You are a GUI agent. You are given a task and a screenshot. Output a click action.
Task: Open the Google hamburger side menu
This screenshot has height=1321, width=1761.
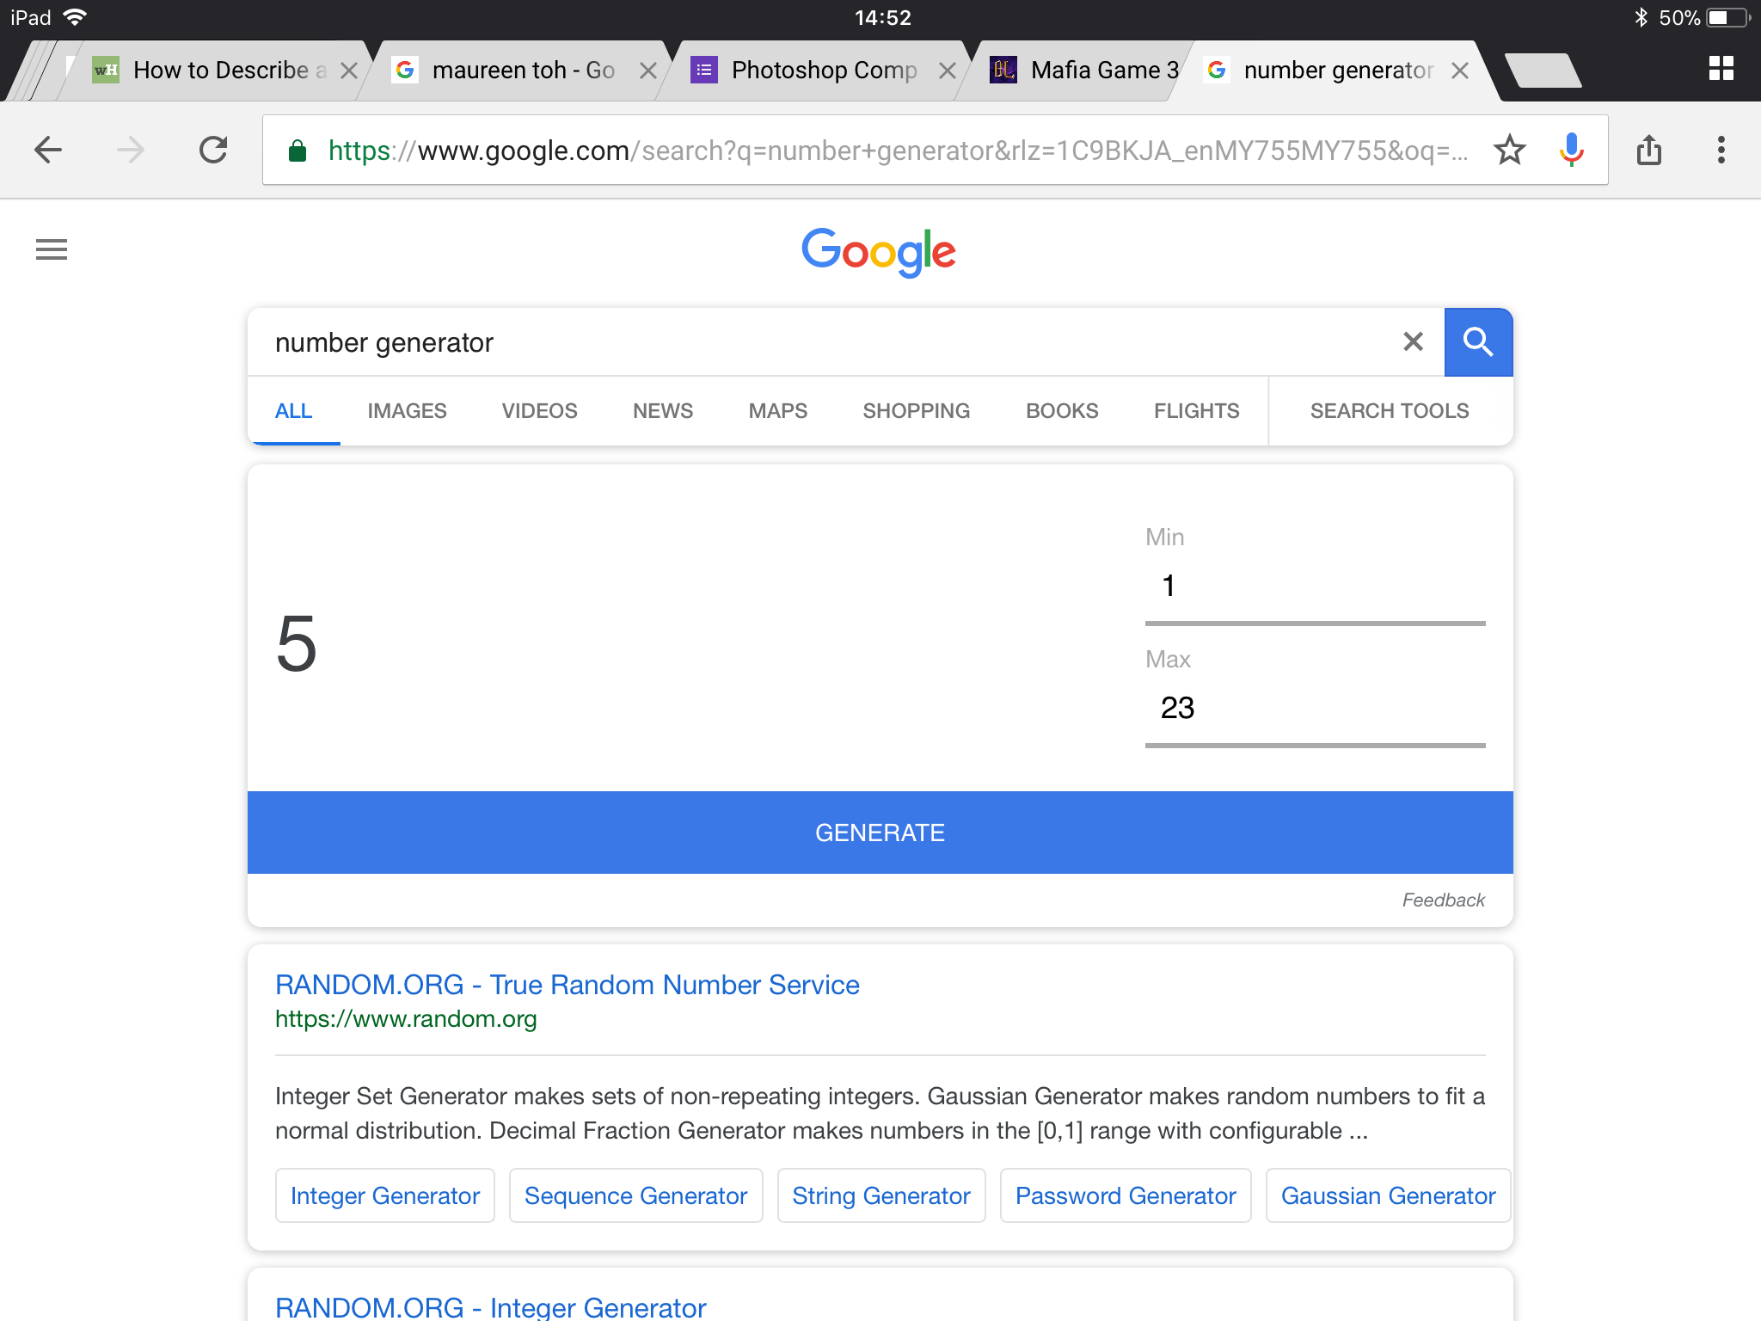(52, 249)
